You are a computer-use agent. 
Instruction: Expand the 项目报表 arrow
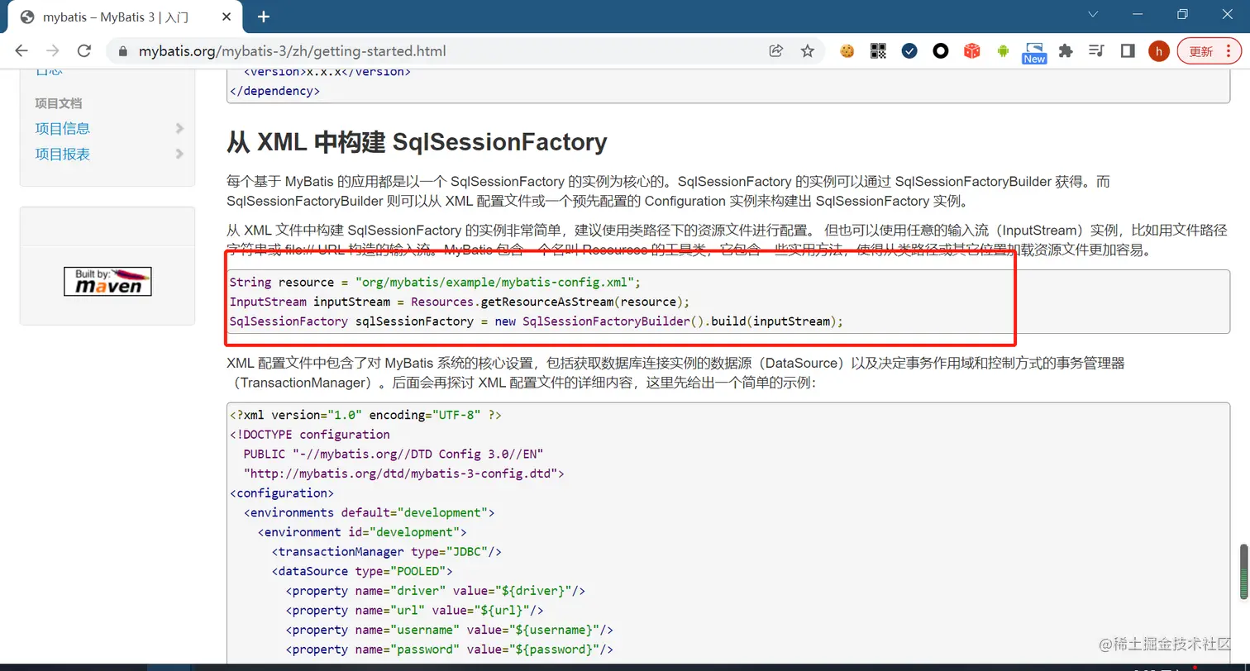tap(179, 154)
